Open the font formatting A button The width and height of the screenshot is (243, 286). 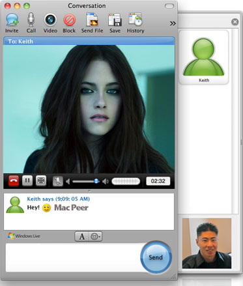[x=81, y=236]
